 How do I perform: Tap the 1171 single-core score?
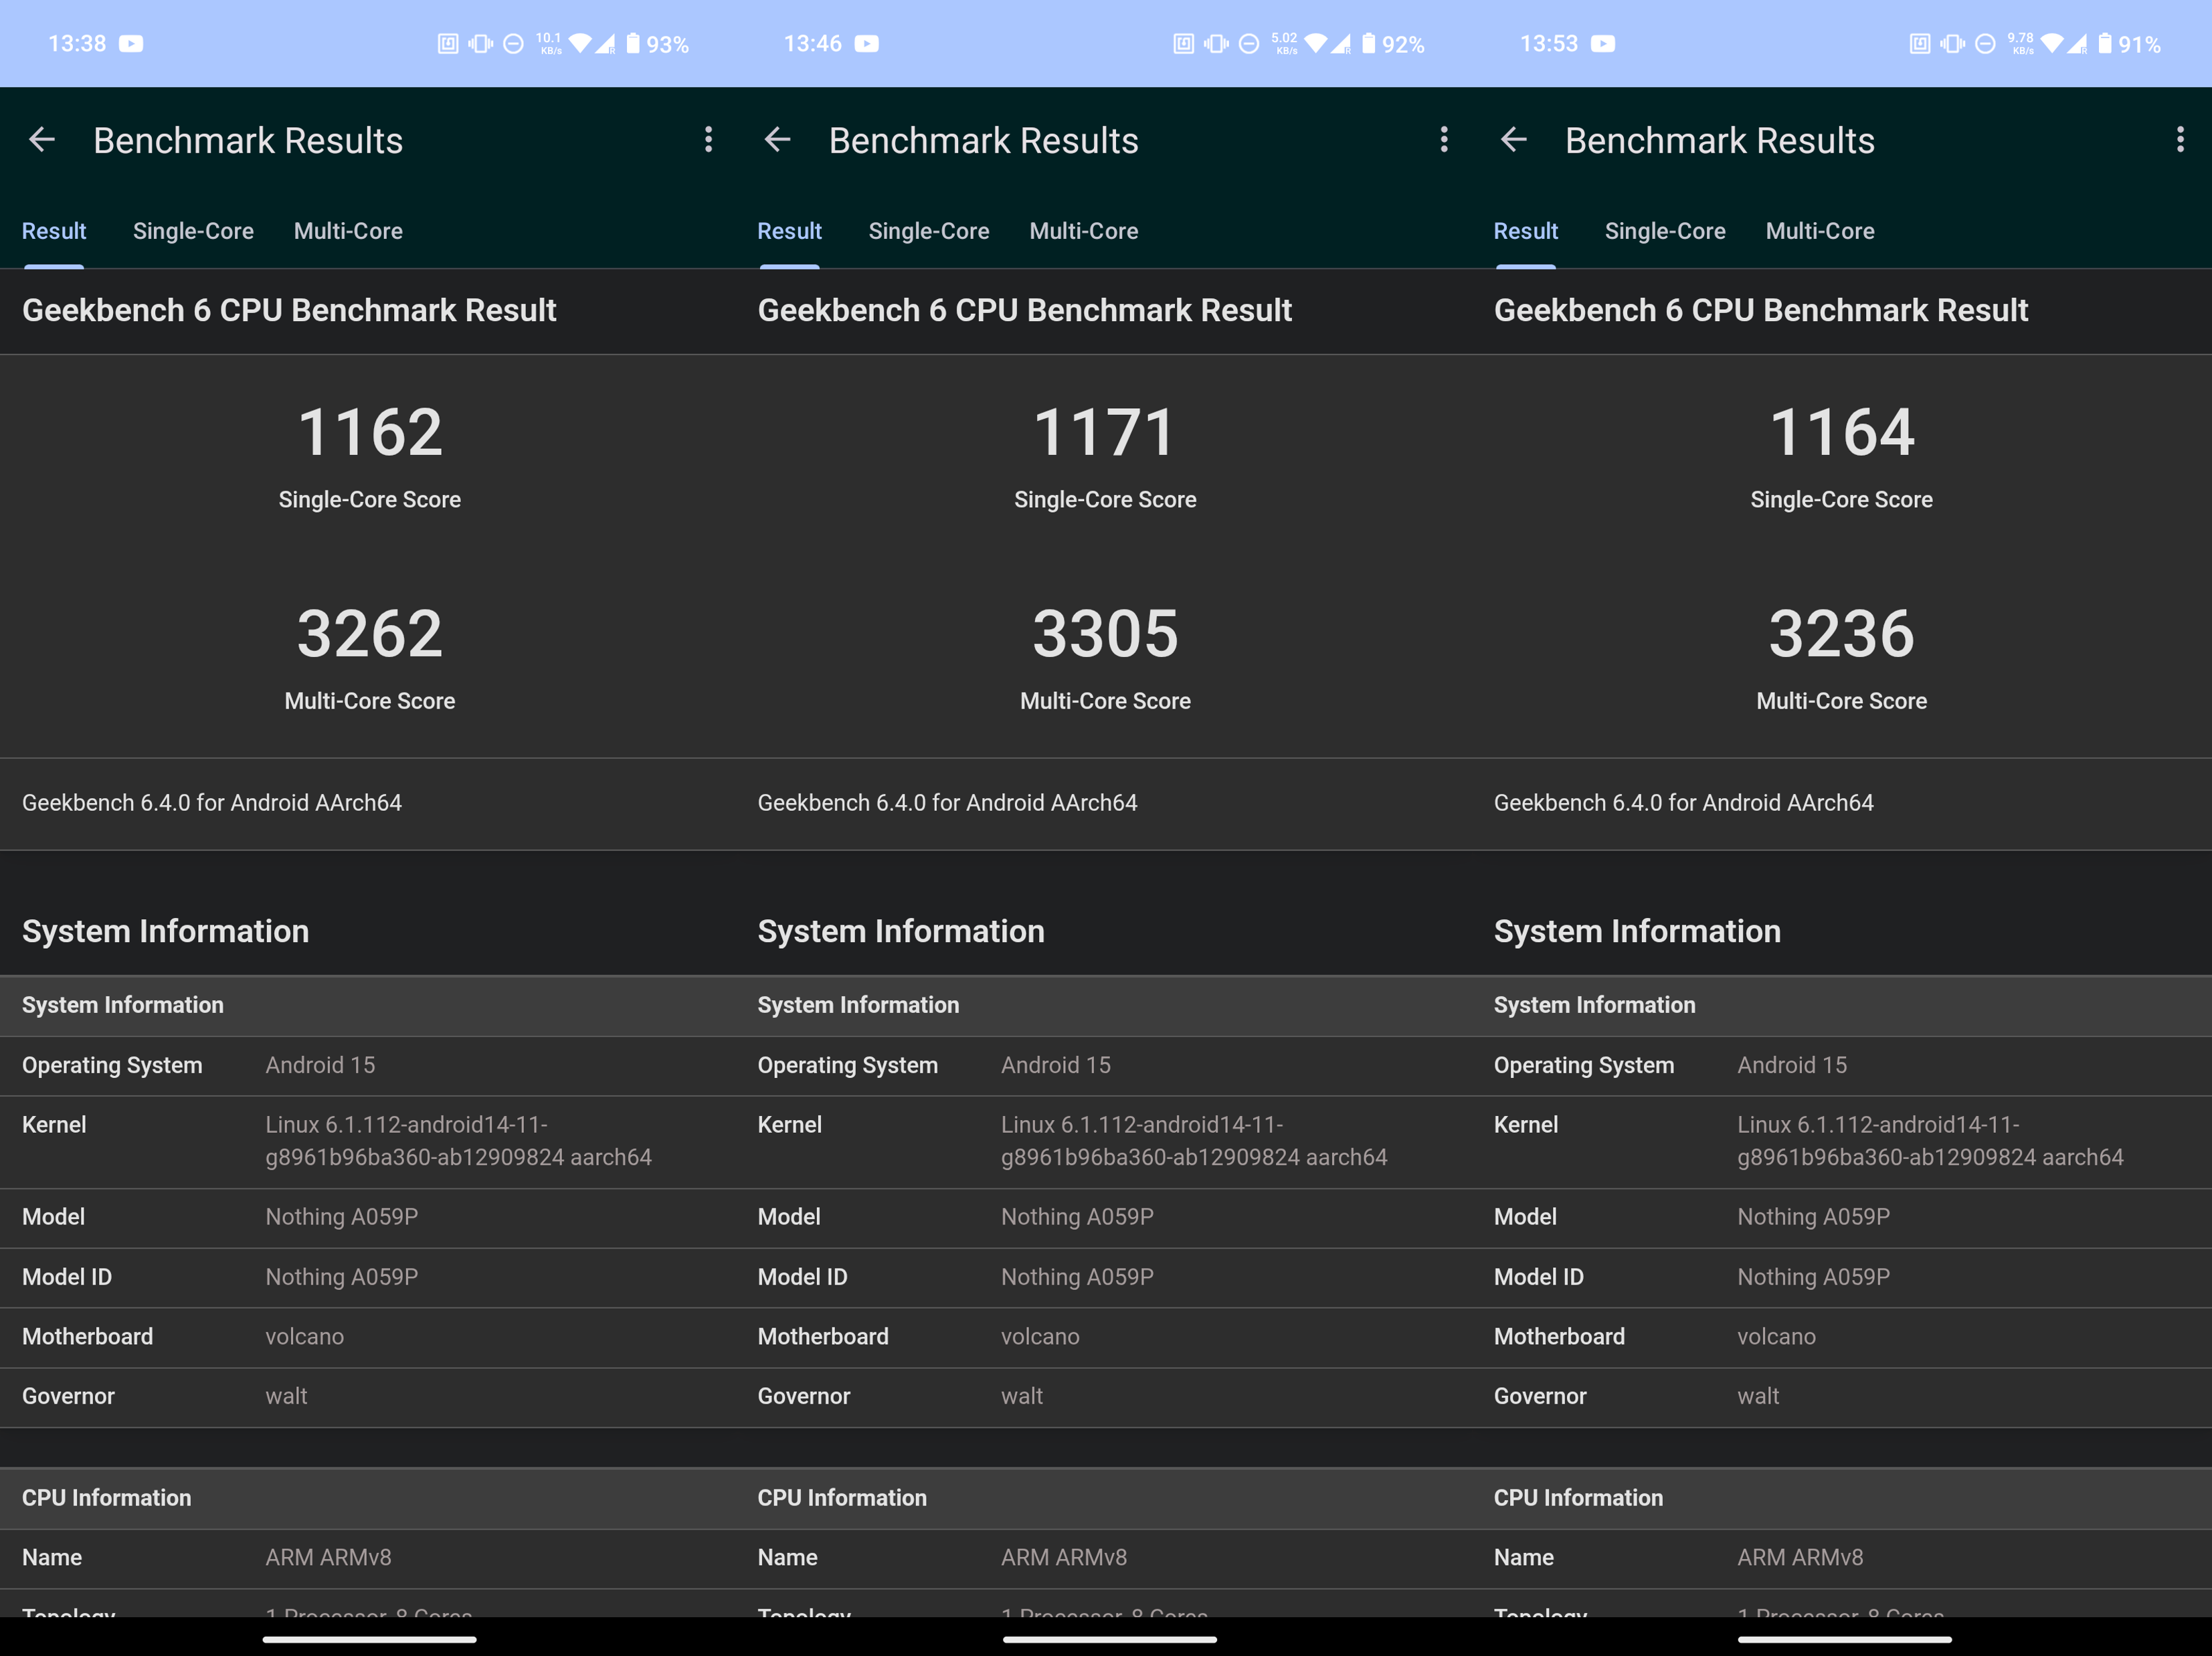coord(1105,432)
